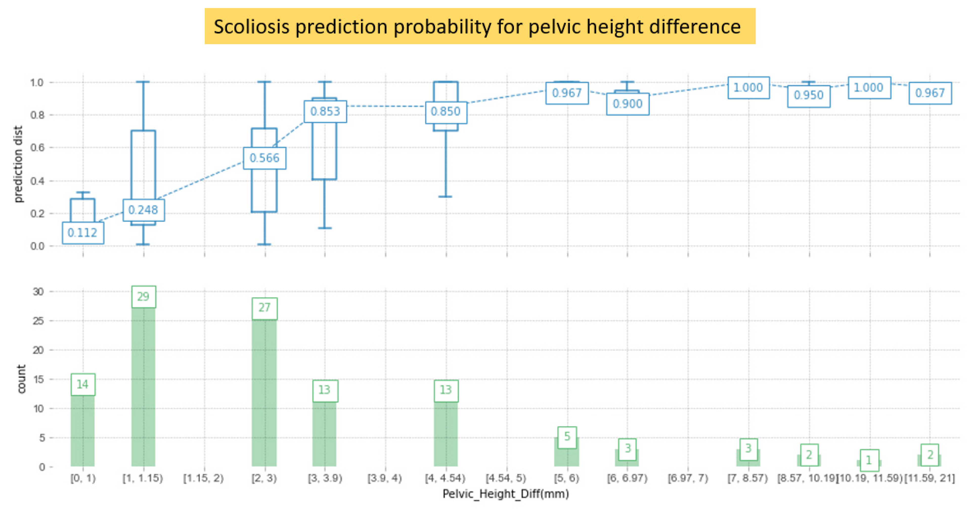Select the count label 27

(264, 308)
